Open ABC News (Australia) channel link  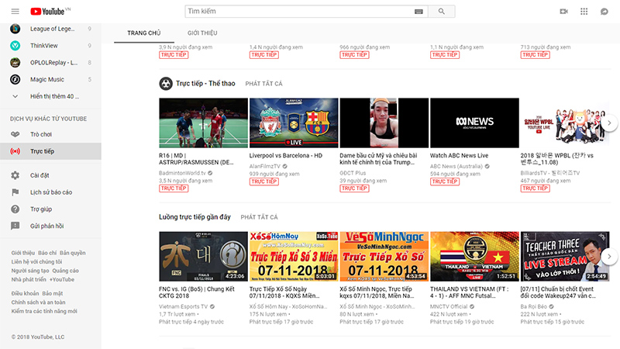[x=456, y=166]
